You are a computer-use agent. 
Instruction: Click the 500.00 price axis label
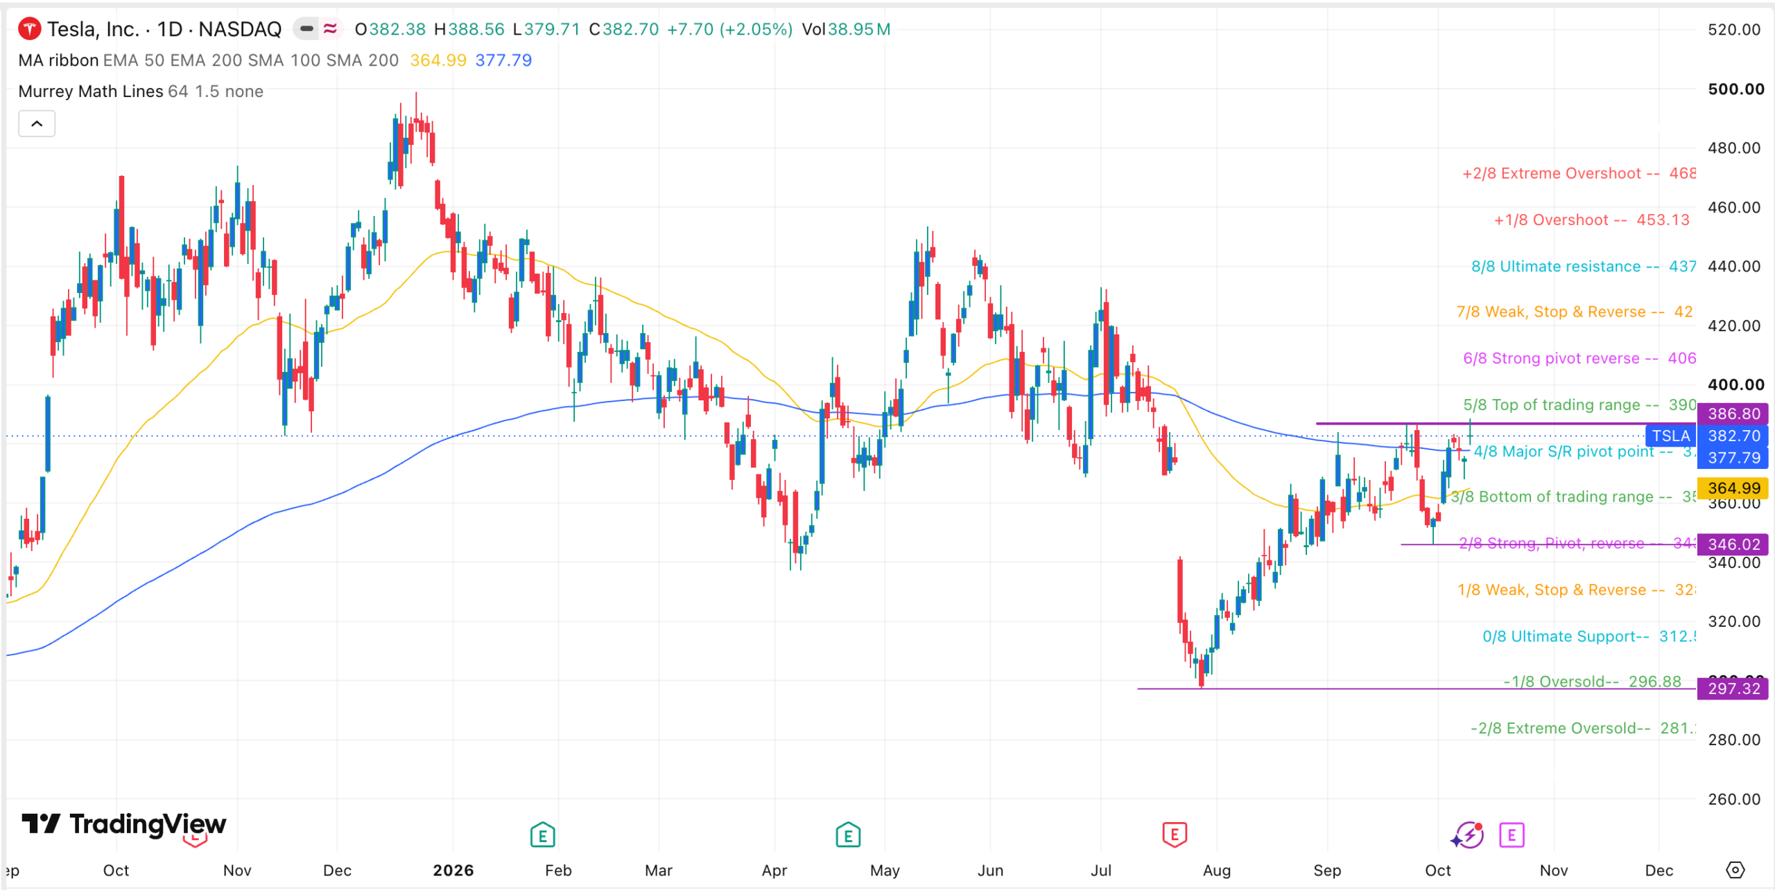tap(1736, 89)
